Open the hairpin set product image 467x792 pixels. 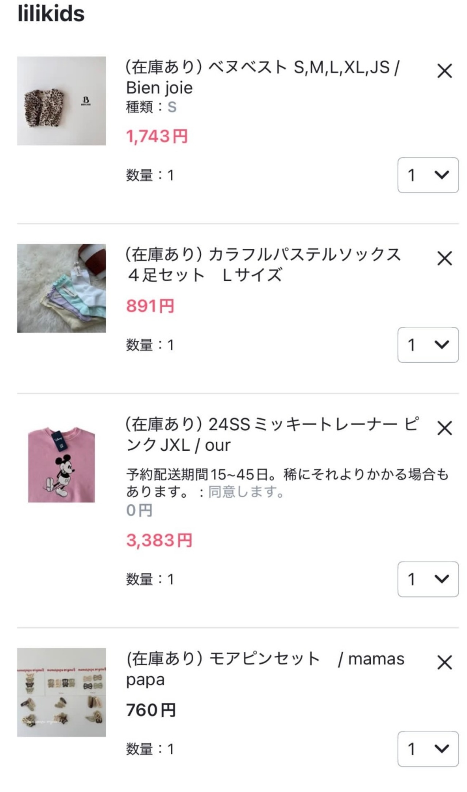coord(61,692)
